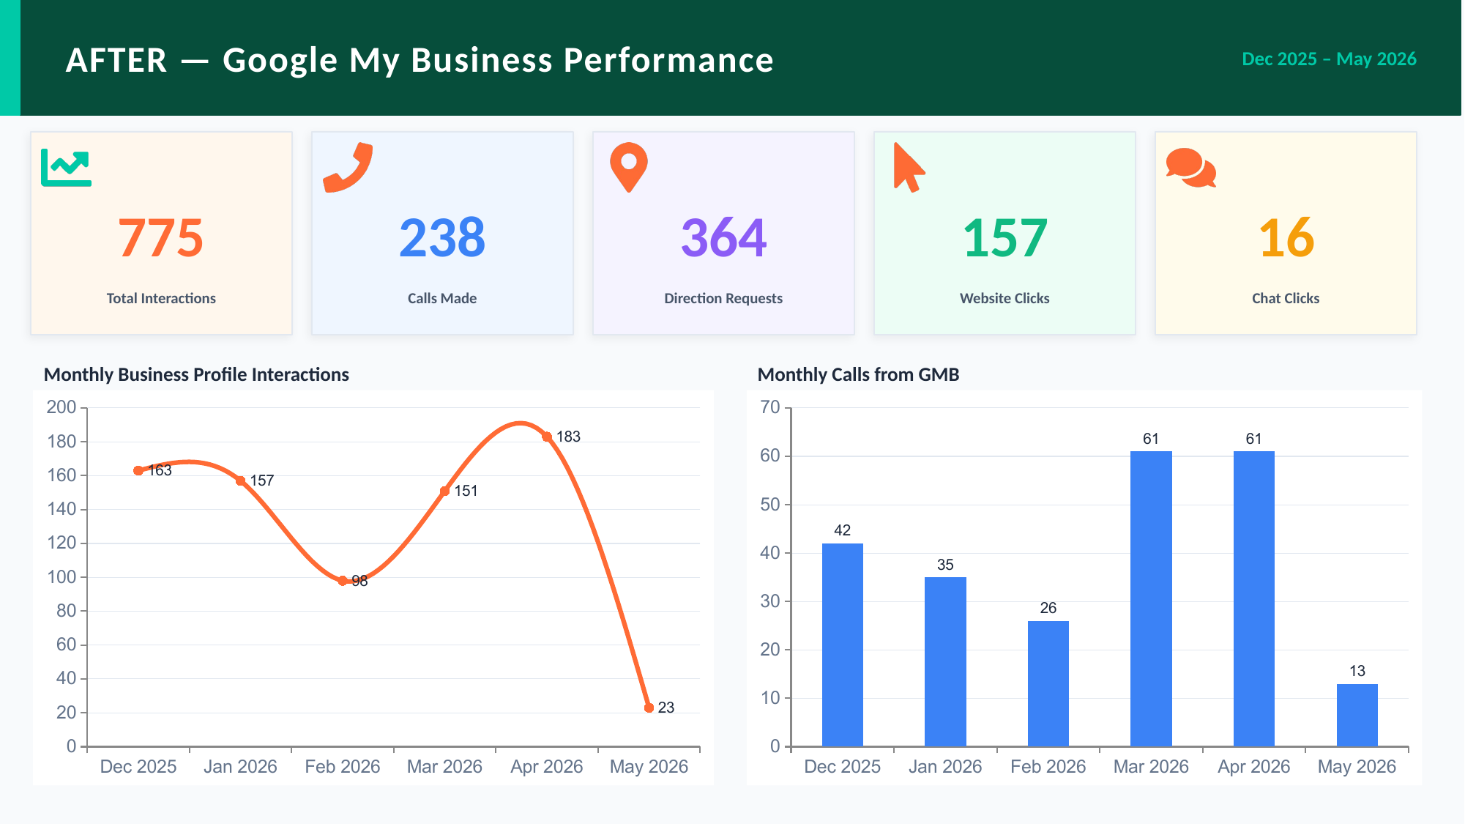The height and width of the screenshot is (824, 1465).
Task: Click the chat bubbles icon on Chat Clicks
Action: point(1191,168)
